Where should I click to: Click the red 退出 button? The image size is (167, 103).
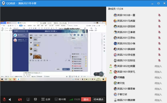click(x=86, y=99)
